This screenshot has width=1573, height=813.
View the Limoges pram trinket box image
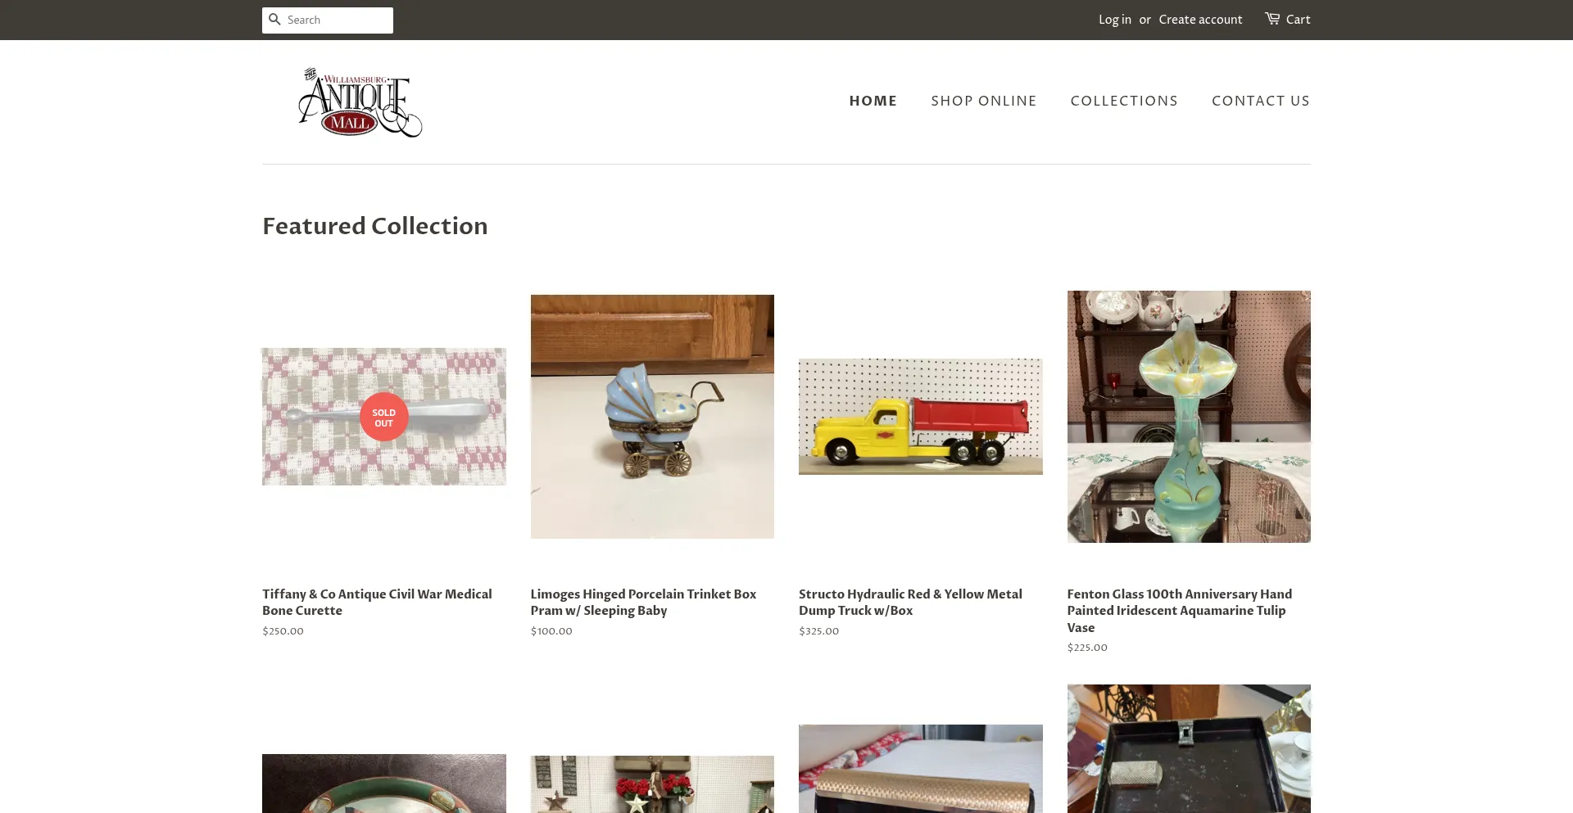[652, 417]
